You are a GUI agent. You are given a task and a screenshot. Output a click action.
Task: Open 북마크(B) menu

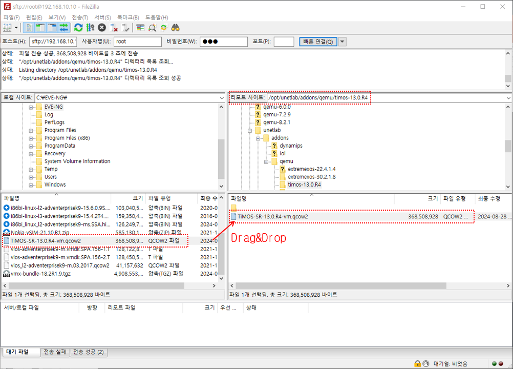(x=128, y=17)
